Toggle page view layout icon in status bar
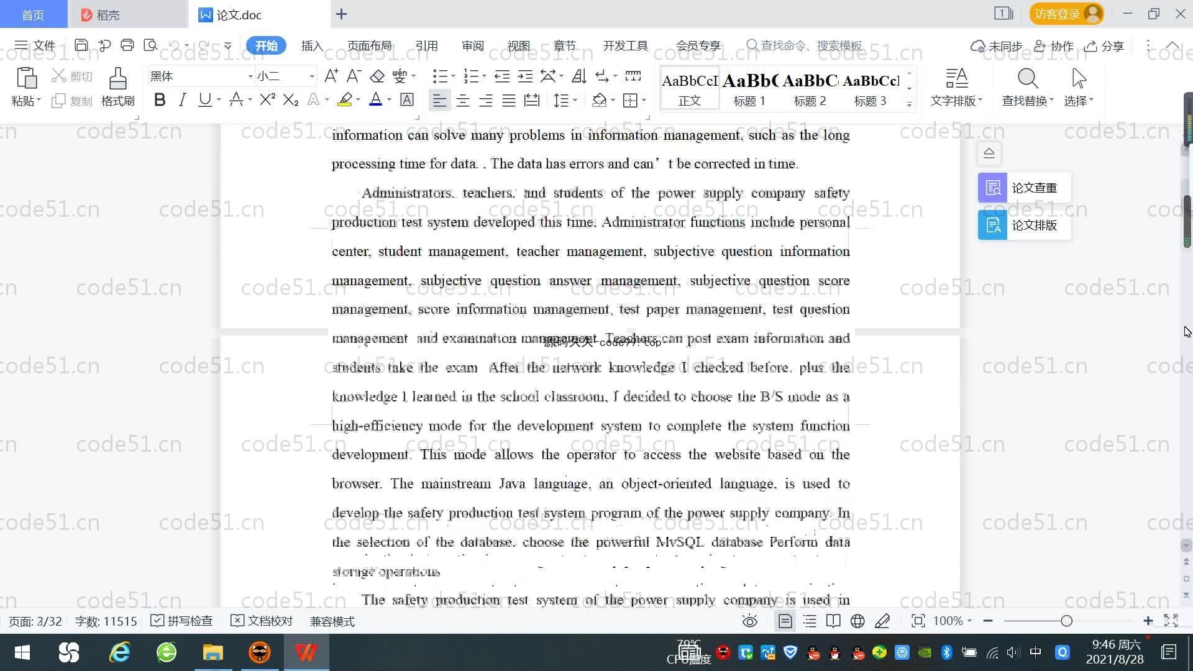This screenshot has height=671, width=1193. pyautogui.click(x=785, y=621)
